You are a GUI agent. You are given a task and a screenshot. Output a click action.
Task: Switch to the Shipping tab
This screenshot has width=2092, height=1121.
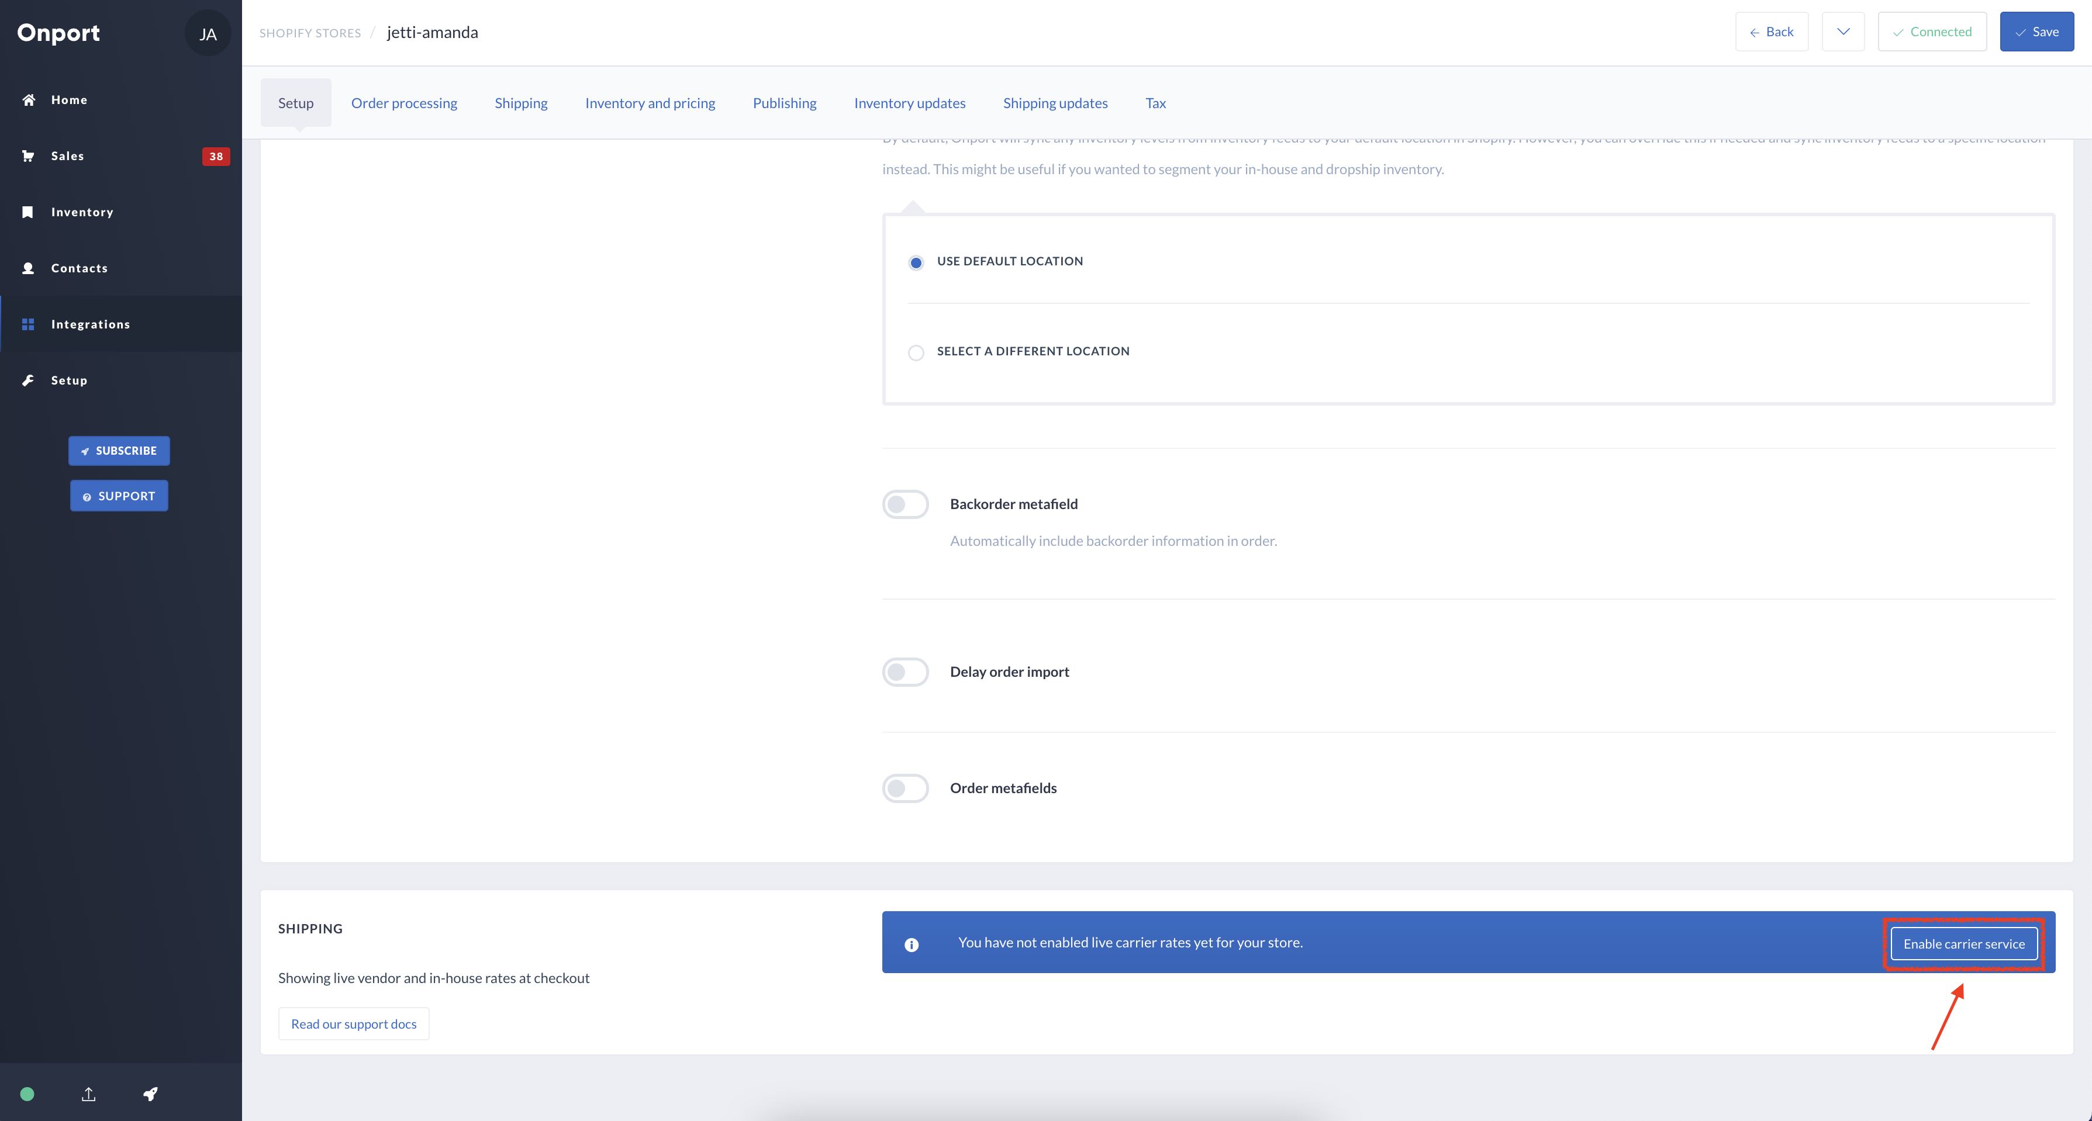(x=522, y=103)
